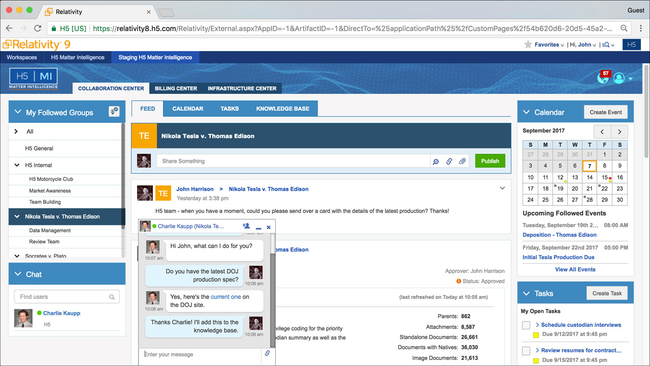Click the attach file paperclip icon

462,161
